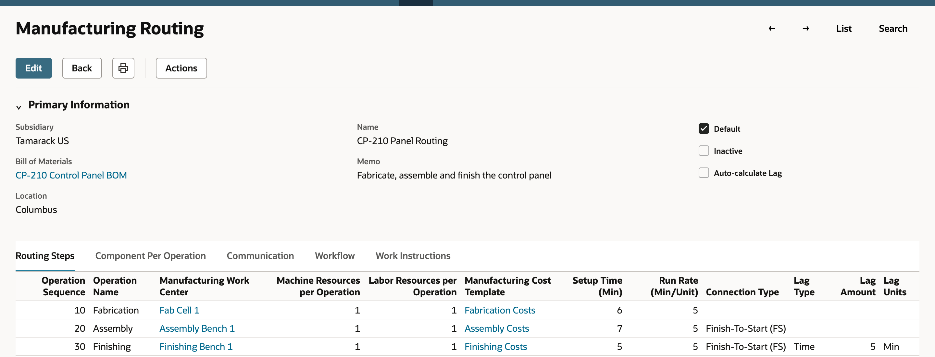The image size is (935, 357).
Task: Select the Fabrication operation name cell
Action: click(x=116, y=310)
